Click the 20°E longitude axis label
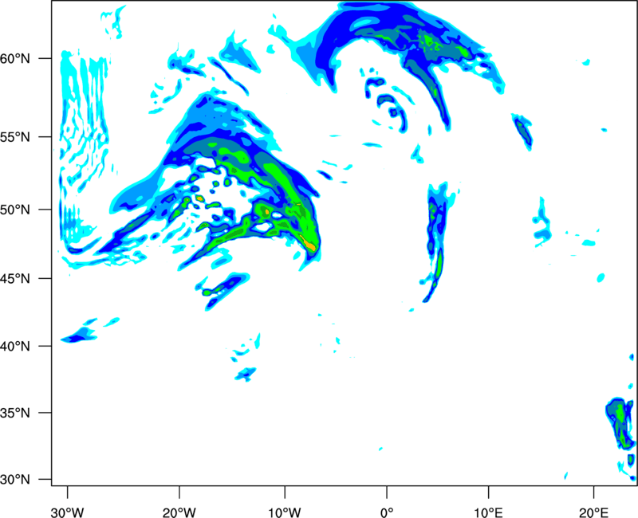The height and width of the screenshot is (518, 638). [593, 512]
